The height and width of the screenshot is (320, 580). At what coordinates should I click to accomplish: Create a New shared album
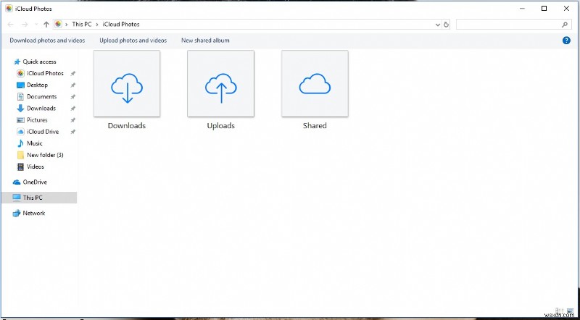coord(205,41)
